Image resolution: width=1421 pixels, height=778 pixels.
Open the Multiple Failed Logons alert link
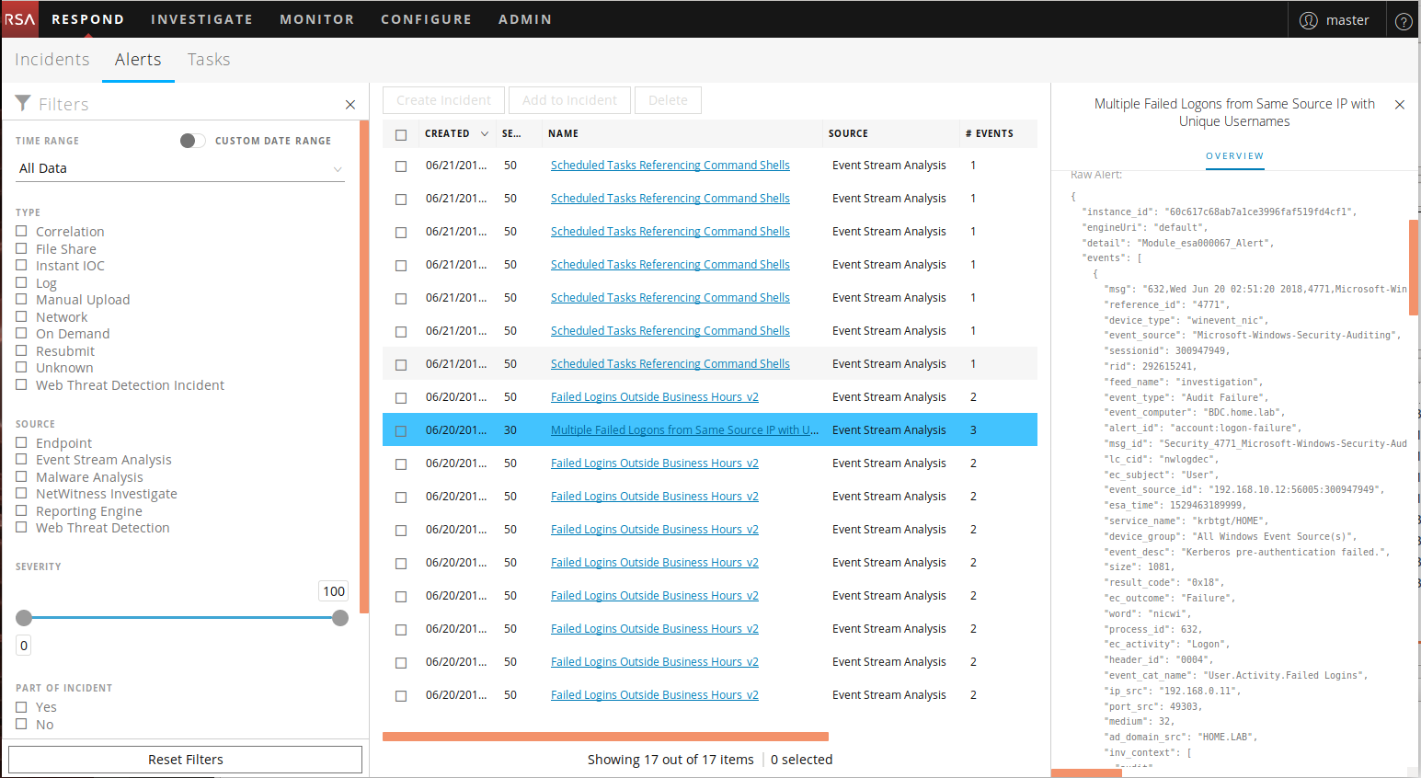(683, 430)
